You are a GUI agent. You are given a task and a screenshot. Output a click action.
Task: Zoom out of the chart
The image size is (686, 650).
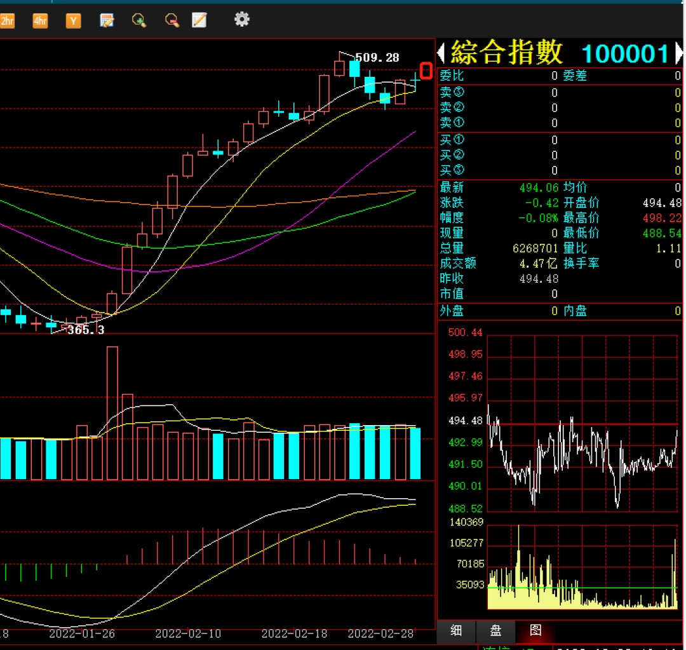172,20
